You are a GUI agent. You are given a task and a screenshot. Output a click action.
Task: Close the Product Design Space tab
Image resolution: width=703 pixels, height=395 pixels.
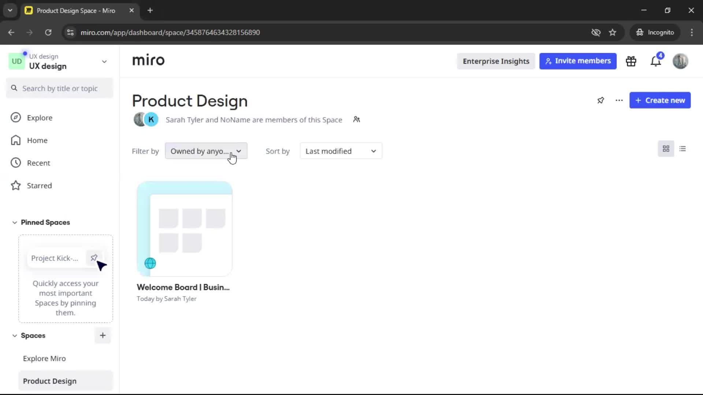pyautogui.click(x=131, y=10)
